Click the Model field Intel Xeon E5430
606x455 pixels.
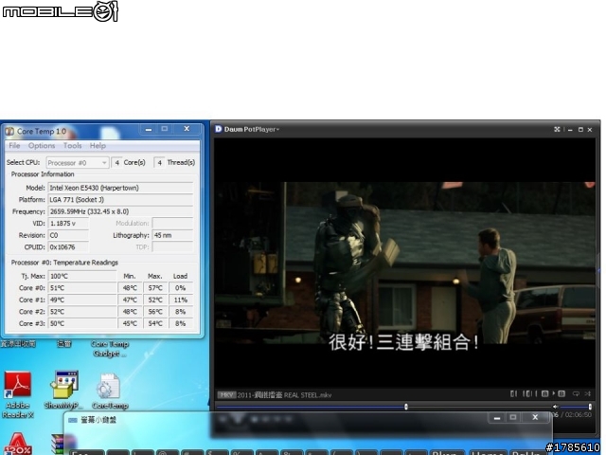pyautogui.click(x=120, y=188)
